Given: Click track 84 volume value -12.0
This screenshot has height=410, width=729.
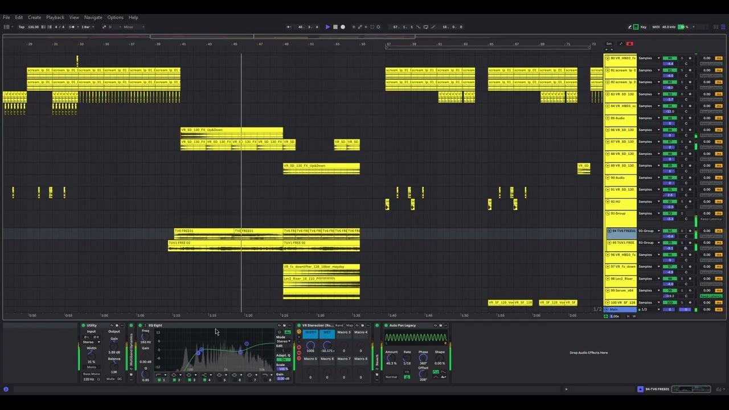Looking at the screenshot, I should 670,111.
